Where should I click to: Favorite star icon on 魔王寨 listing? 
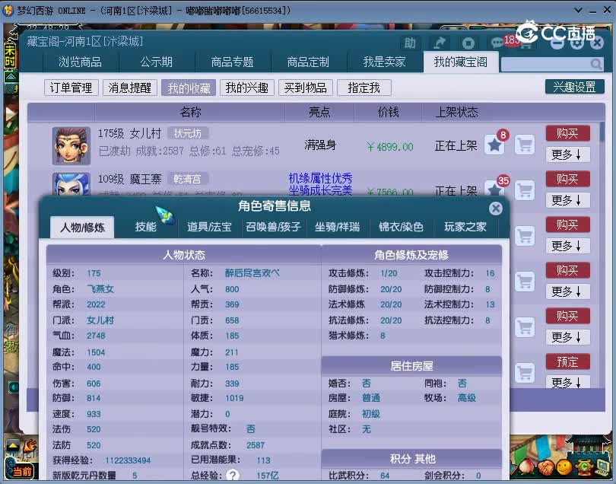494,189
